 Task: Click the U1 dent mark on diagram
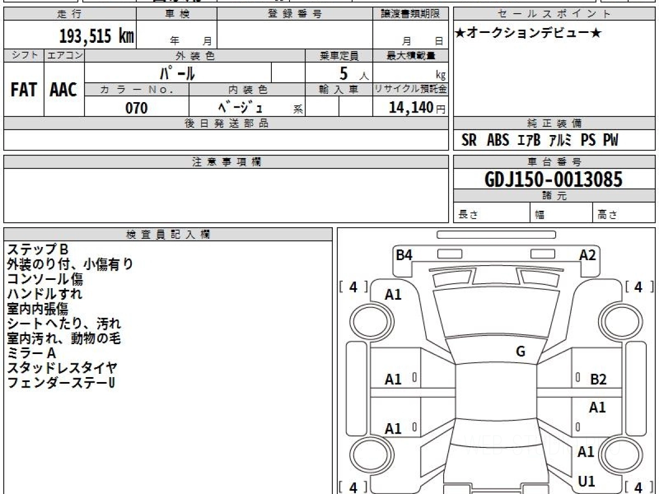pyautogui.click(x=587, y=481)
